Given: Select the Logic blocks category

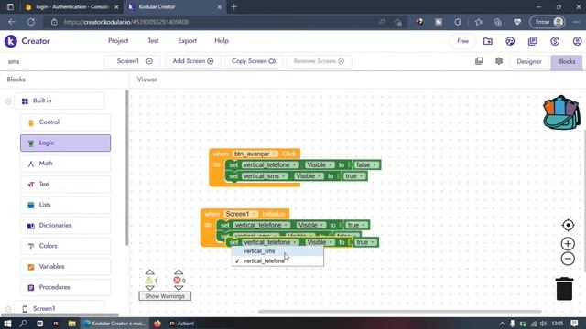Looking at the screenshot, I should coord(65,143).
